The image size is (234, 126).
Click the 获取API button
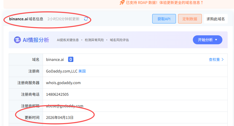point(164,19)
